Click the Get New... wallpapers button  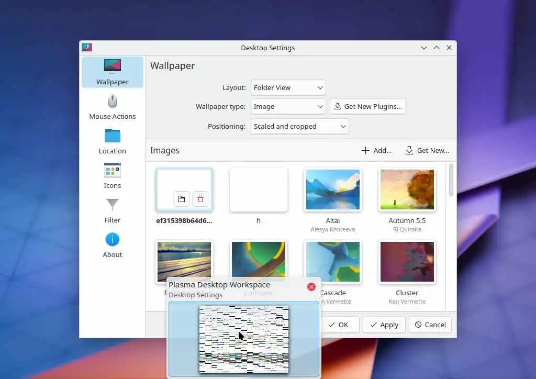[x=427, y=150]
